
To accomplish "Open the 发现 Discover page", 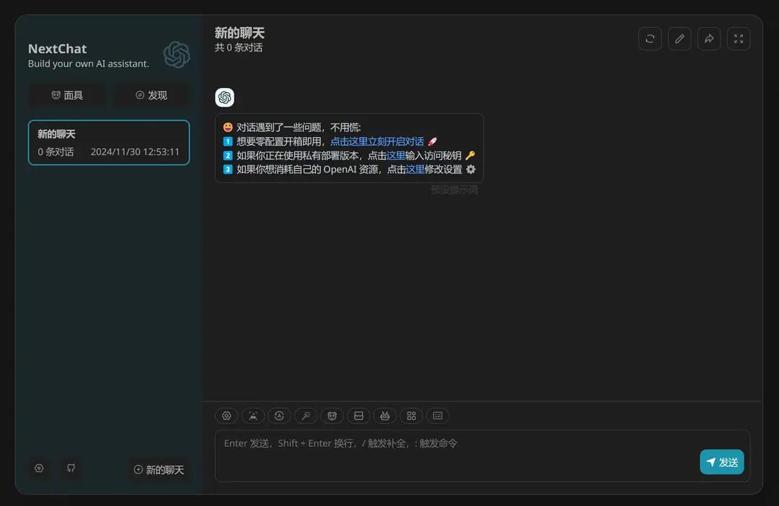I will coord(151,95).
